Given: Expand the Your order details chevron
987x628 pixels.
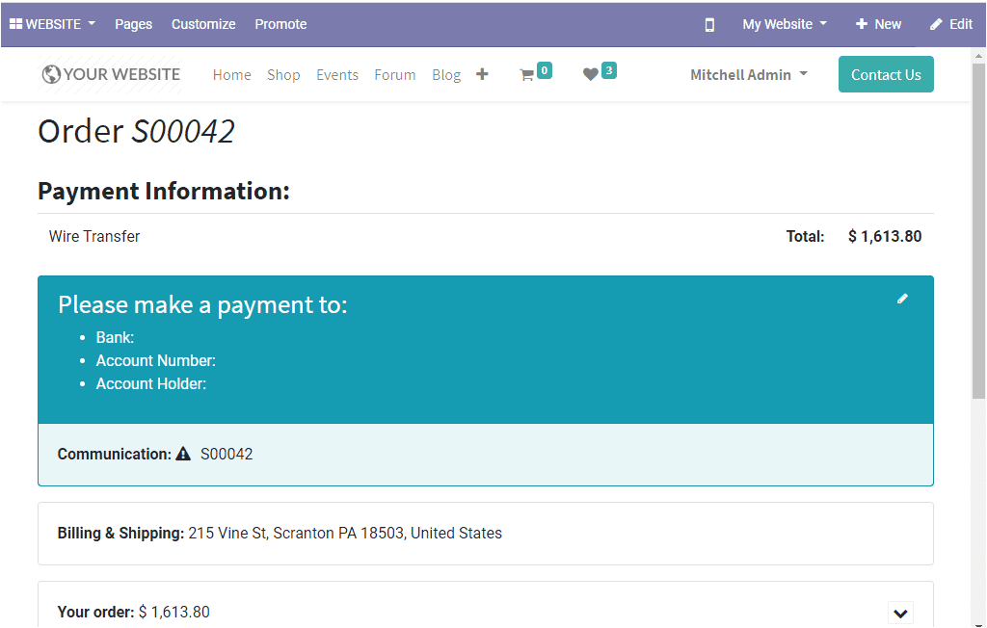Looking at the screenshot, I should click(x=900, y=613).
